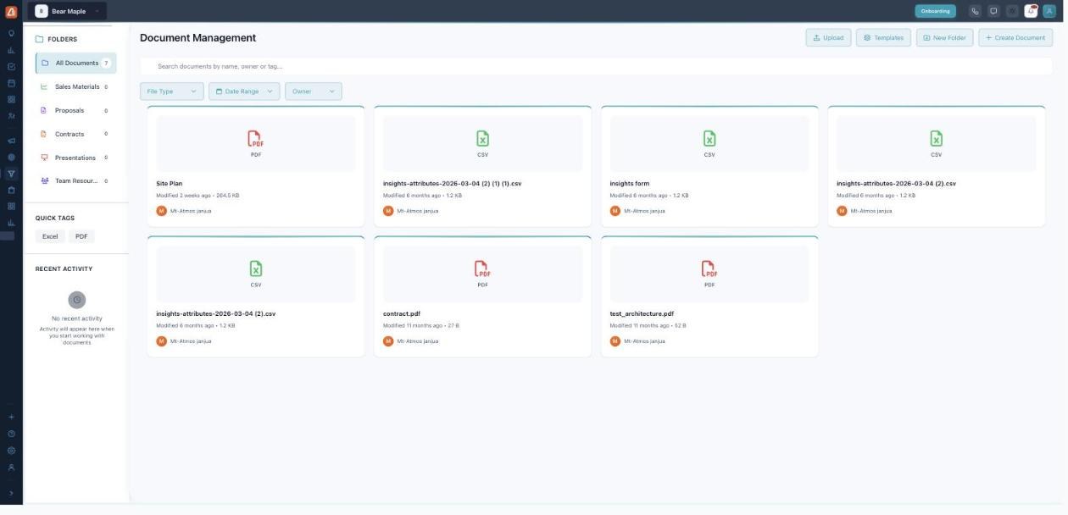
Task: Click the owner avatar on Site Plan card
Action: pyautogui.click(x=162, y=211)
